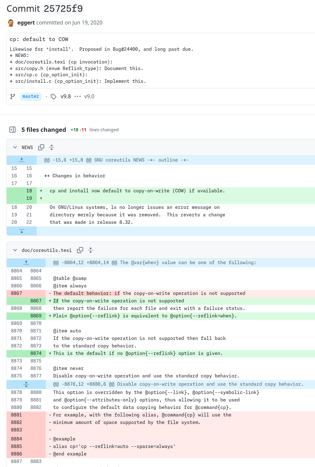
Task: Open the v9.8 tag link
Action: [x=66, y=97]
